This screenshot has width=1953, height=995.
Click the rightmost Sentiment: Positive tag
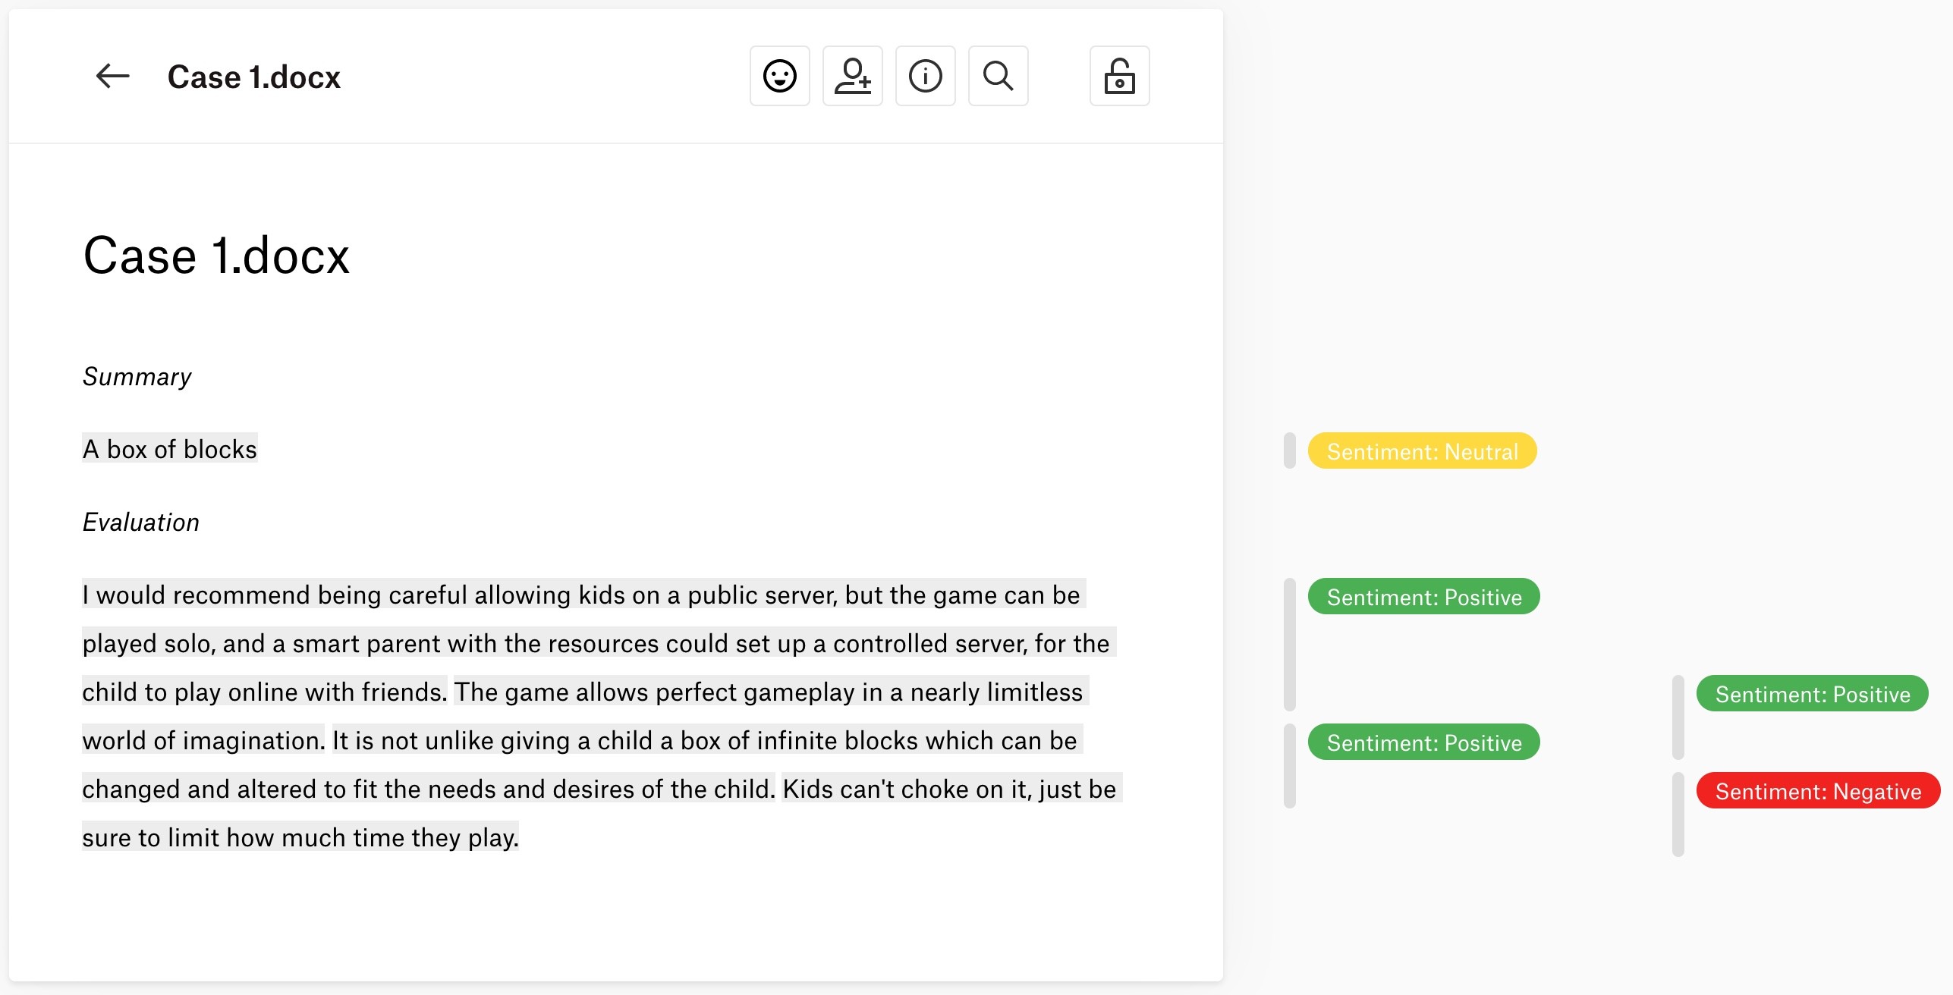(1812, 694)
